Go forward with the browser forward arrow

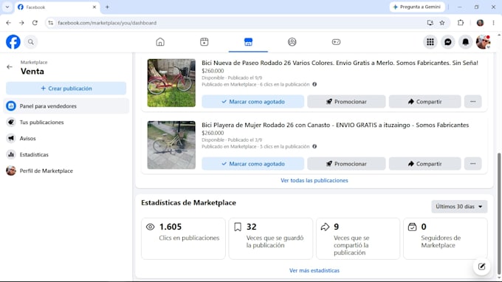pyautogui.click(x=21, y=23)
